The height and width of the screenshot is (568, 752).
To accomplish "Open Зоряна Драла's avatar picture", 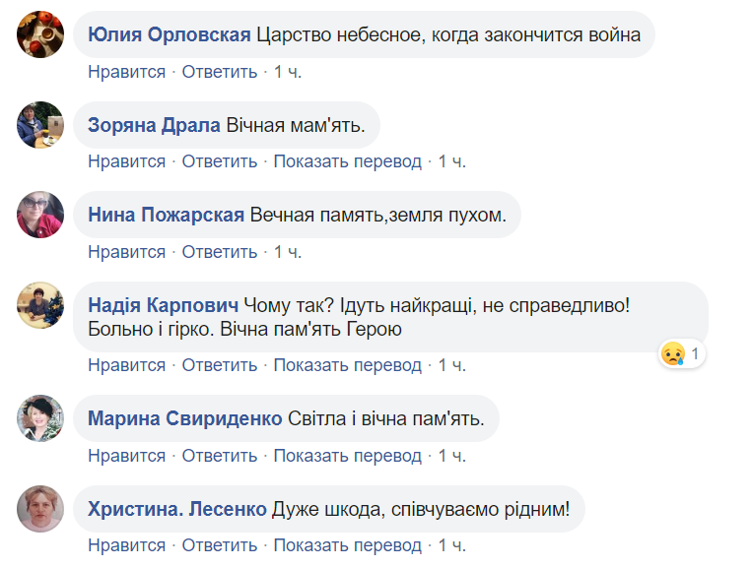I will click(41, 125).
